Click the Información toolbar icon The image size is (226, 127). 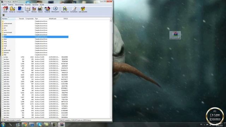click(x=55, y=10)
